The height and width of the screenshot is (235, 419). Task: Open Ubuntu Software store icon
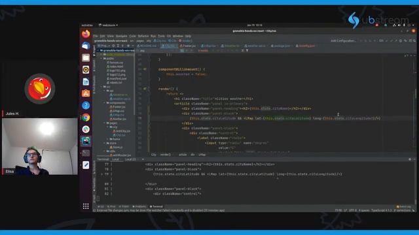86,93
